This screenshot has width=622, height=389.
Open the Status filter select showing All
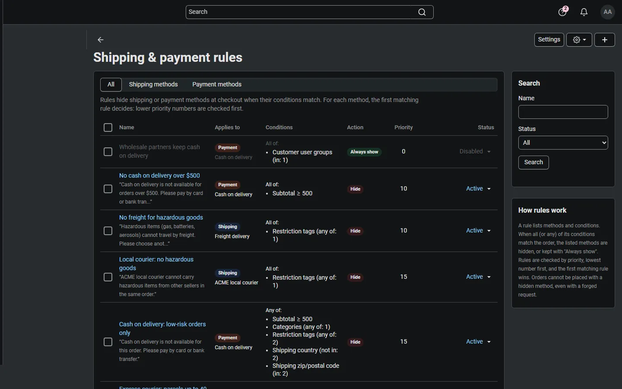(x=563, y=143)
